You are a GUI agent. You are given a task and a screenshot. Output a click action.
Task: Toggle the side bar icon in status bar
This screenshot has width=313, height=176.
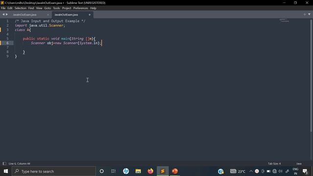point(4,164)
